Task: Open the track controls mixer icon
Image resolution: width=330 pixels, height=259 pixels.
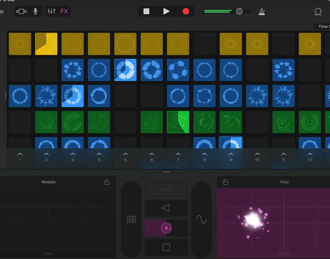Action: click(x=51, y=11)
